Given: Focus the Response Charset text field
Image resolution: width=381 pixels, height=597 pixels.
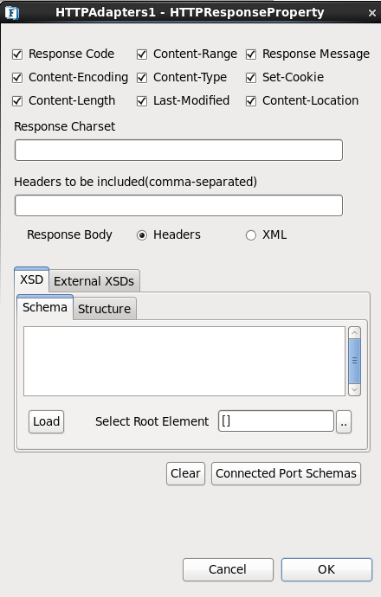Looking at the screenshot, I should tap(178, 150).
